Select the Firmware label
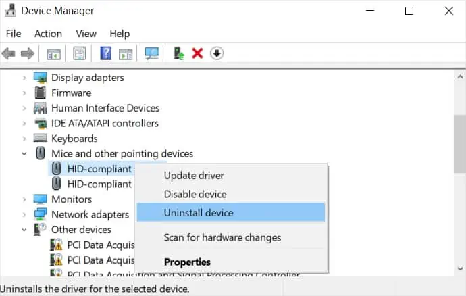Screen dimensions: 466x296 tap(72, 93)
